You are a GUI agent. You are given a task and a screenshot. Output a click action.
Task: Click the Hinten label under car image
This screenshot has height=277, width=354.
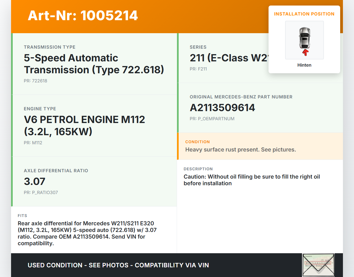pos(304,65)
